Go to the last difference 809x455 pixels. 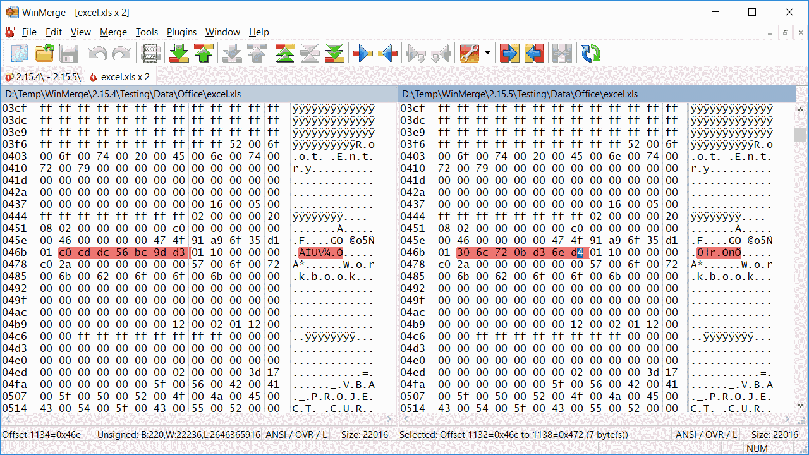click(334, 53)
